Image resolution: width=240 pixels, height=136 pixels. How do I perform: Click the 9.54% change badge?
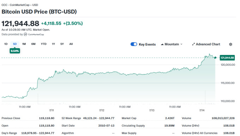[15, 51]
